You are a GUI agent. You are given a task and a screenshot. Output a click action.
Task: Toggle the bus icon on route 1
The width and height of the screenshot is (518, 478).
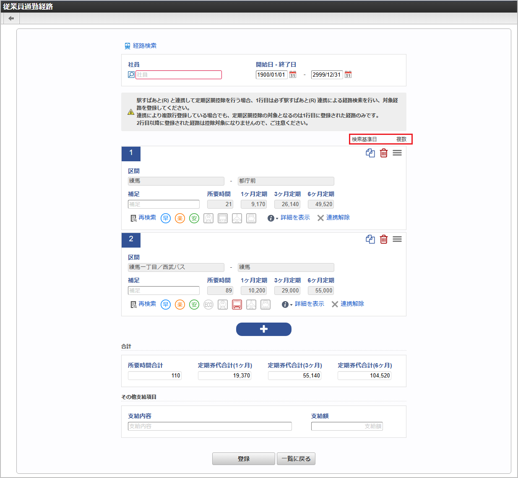coord(223,218)
